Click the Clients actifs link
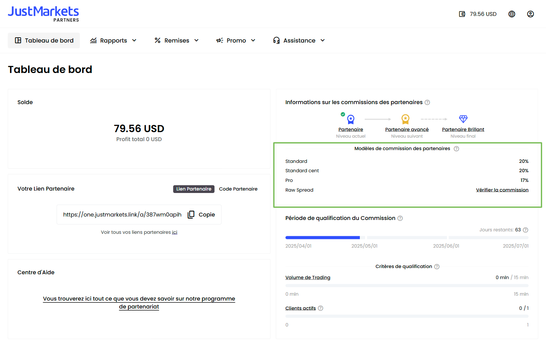Screen dimensions: 546x350 tap(301, 308)
